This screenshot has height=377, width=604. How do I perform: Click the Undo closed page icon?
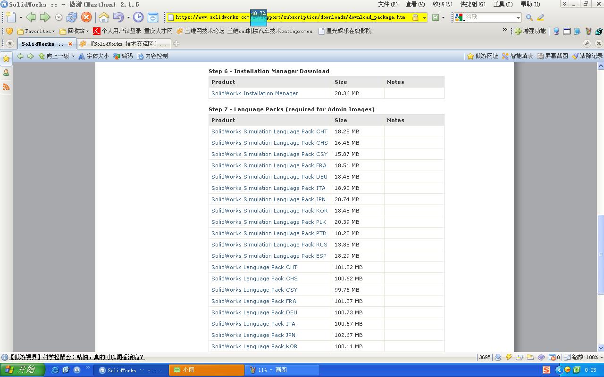click(118, 17)
